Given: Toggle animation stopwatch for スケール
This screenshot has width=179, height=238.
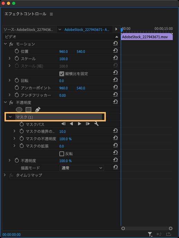Looking at the screenshot, I should point(17,58).
